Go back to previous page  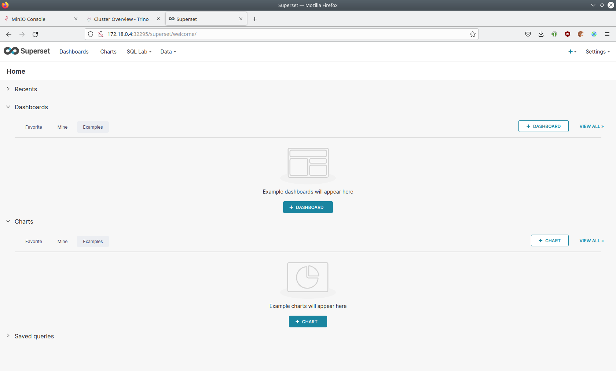[9, 34]
